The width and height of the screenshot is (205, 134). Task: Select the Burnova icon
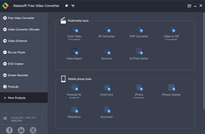coord(107,51)
